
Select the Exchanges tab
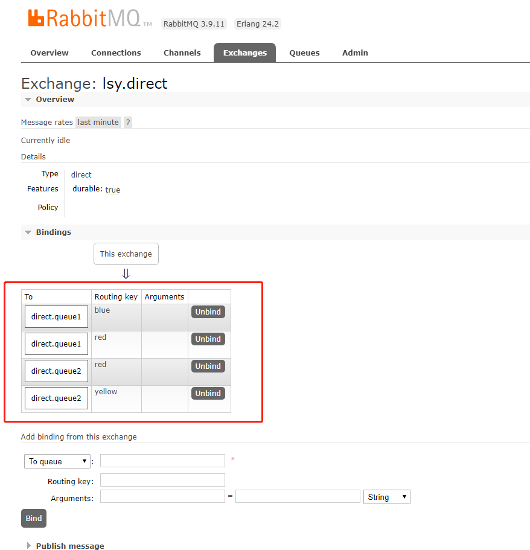245,53
